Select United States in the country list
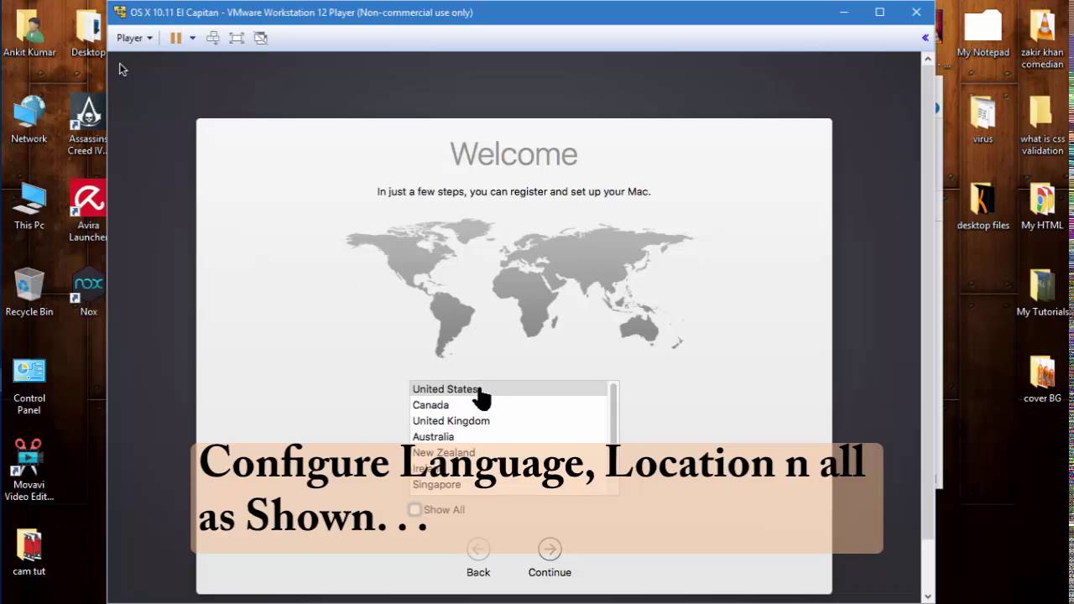Viewport: 1074px width, 604px height. point(509,389)
